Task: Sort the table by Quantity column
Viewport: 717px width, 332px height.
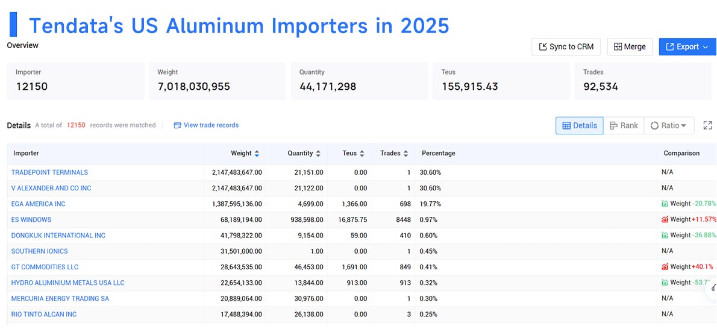Action: tap(318, 154)
